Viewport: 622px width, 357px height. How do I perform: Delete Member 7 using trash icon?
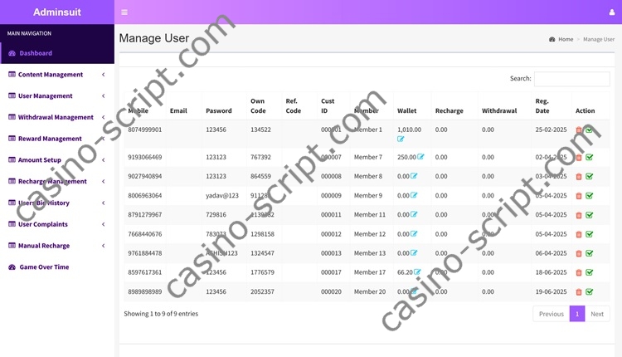(579, 157)
